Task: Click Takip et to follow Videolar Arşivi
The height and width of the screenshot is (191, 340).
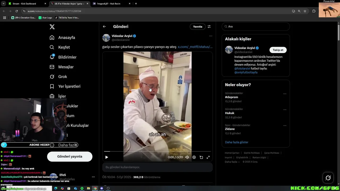Action: coord(278,50)
